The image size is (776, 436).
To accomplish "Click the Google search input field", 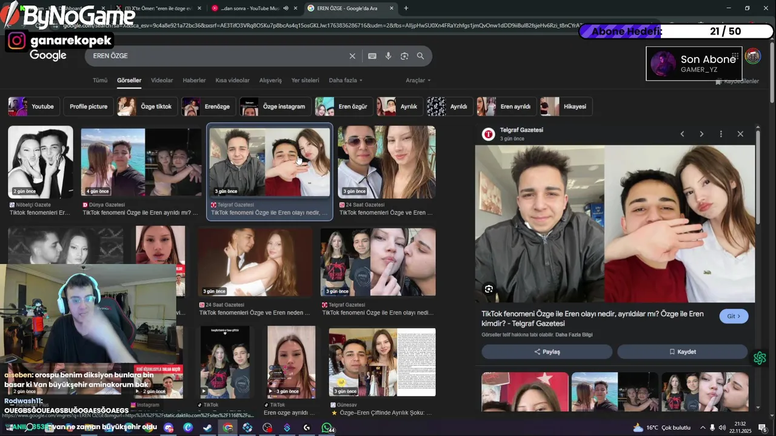I will pos(218,56).
